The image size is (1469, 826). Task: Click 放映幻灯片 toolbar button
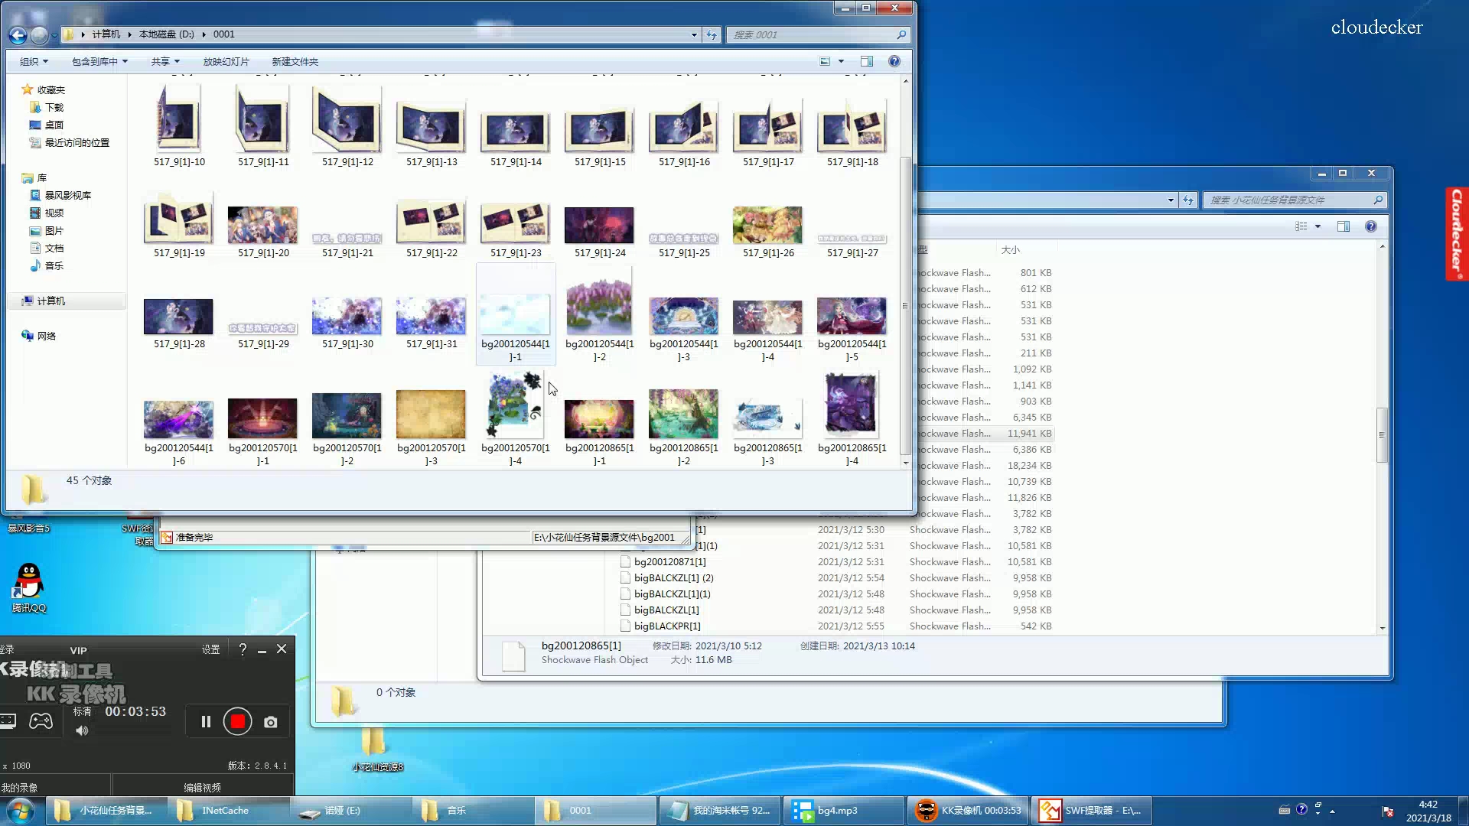[x=226, y=61]
